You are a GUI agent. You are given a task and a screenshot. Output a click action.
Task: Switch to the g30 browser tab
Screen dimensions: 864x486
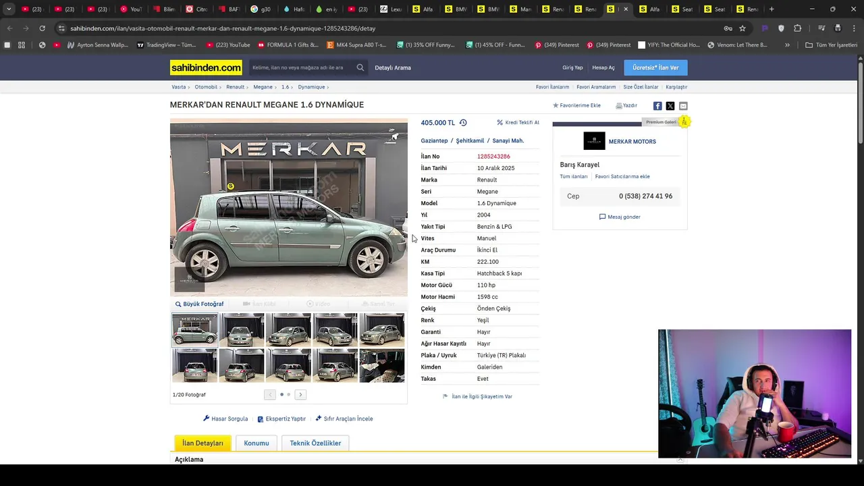pyautogui.click(x=261, y=9)
